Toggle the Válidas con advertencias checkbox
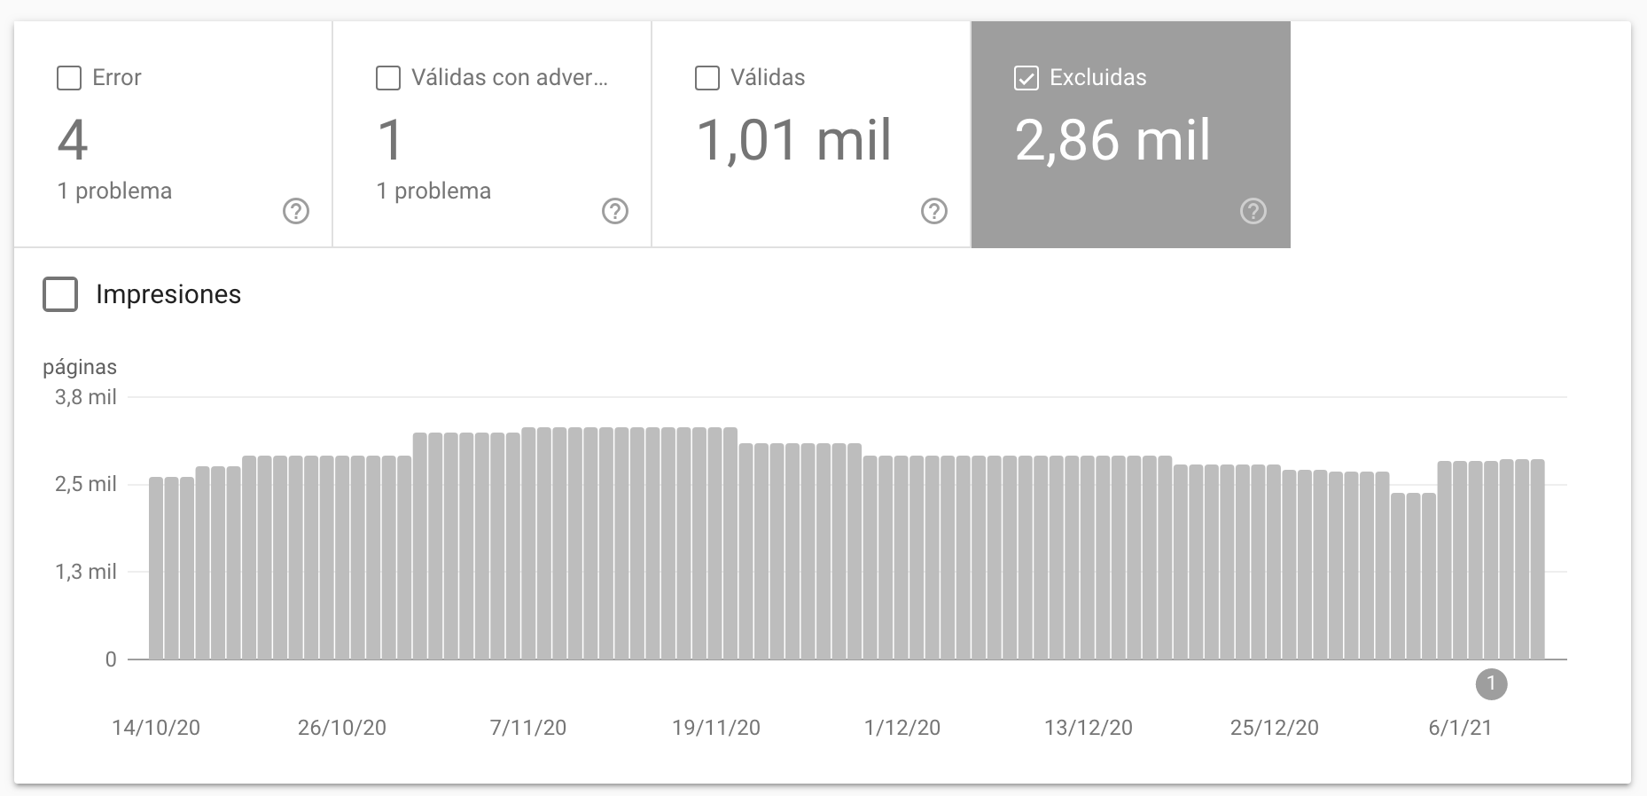The height and width of the screenshot is (796, 1647). pos(388,78)
